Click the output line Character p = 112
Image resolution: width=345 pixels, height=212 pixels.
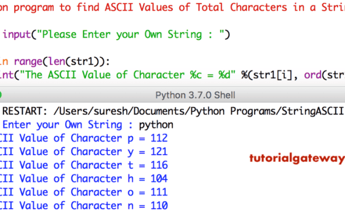84,138
